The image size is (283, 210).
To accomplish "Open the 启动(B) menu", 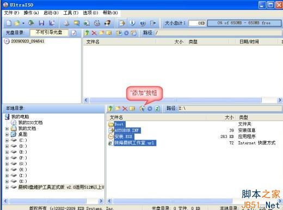I will 51,13.
